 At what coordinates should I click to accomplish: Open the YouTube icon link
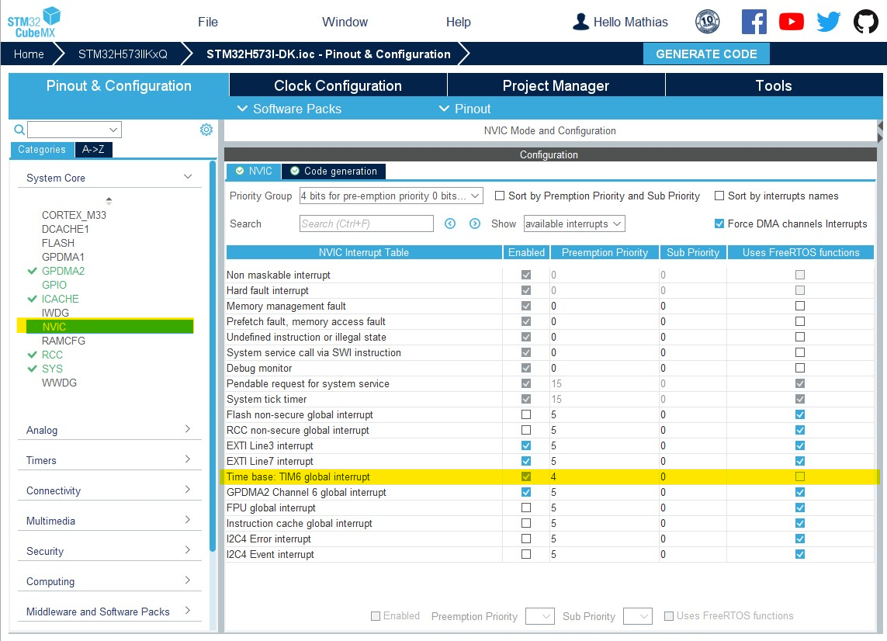[x=791, y=22]
